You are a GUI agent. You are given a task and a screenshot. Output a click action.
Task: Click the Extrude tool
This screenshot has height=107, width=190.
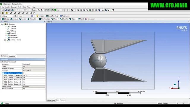coord(5,19)
